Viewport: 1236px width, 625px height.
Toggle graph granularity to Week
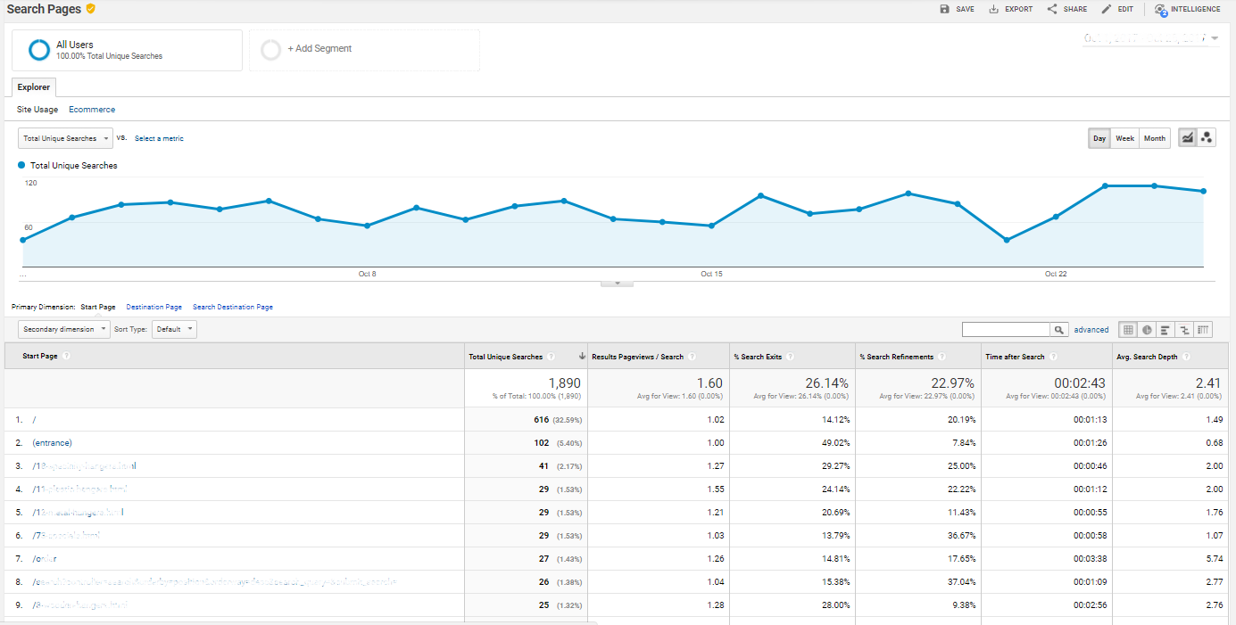tap(1124, 137)
